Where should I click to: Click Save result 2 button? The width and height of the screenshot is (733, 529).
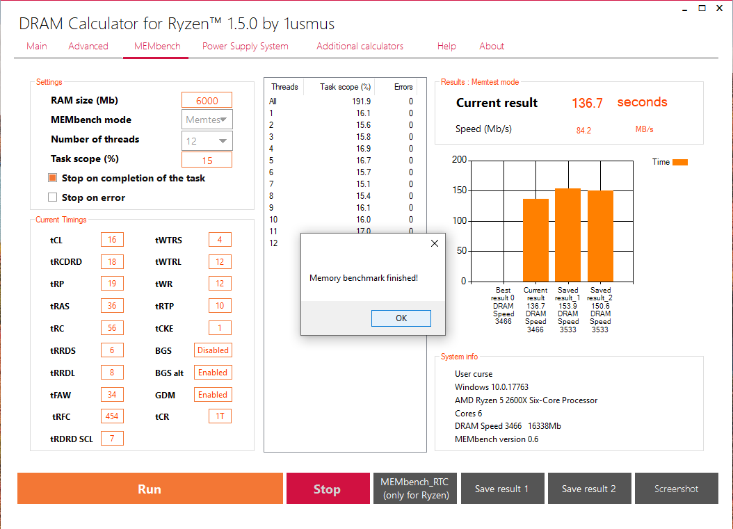coord(590,489)
